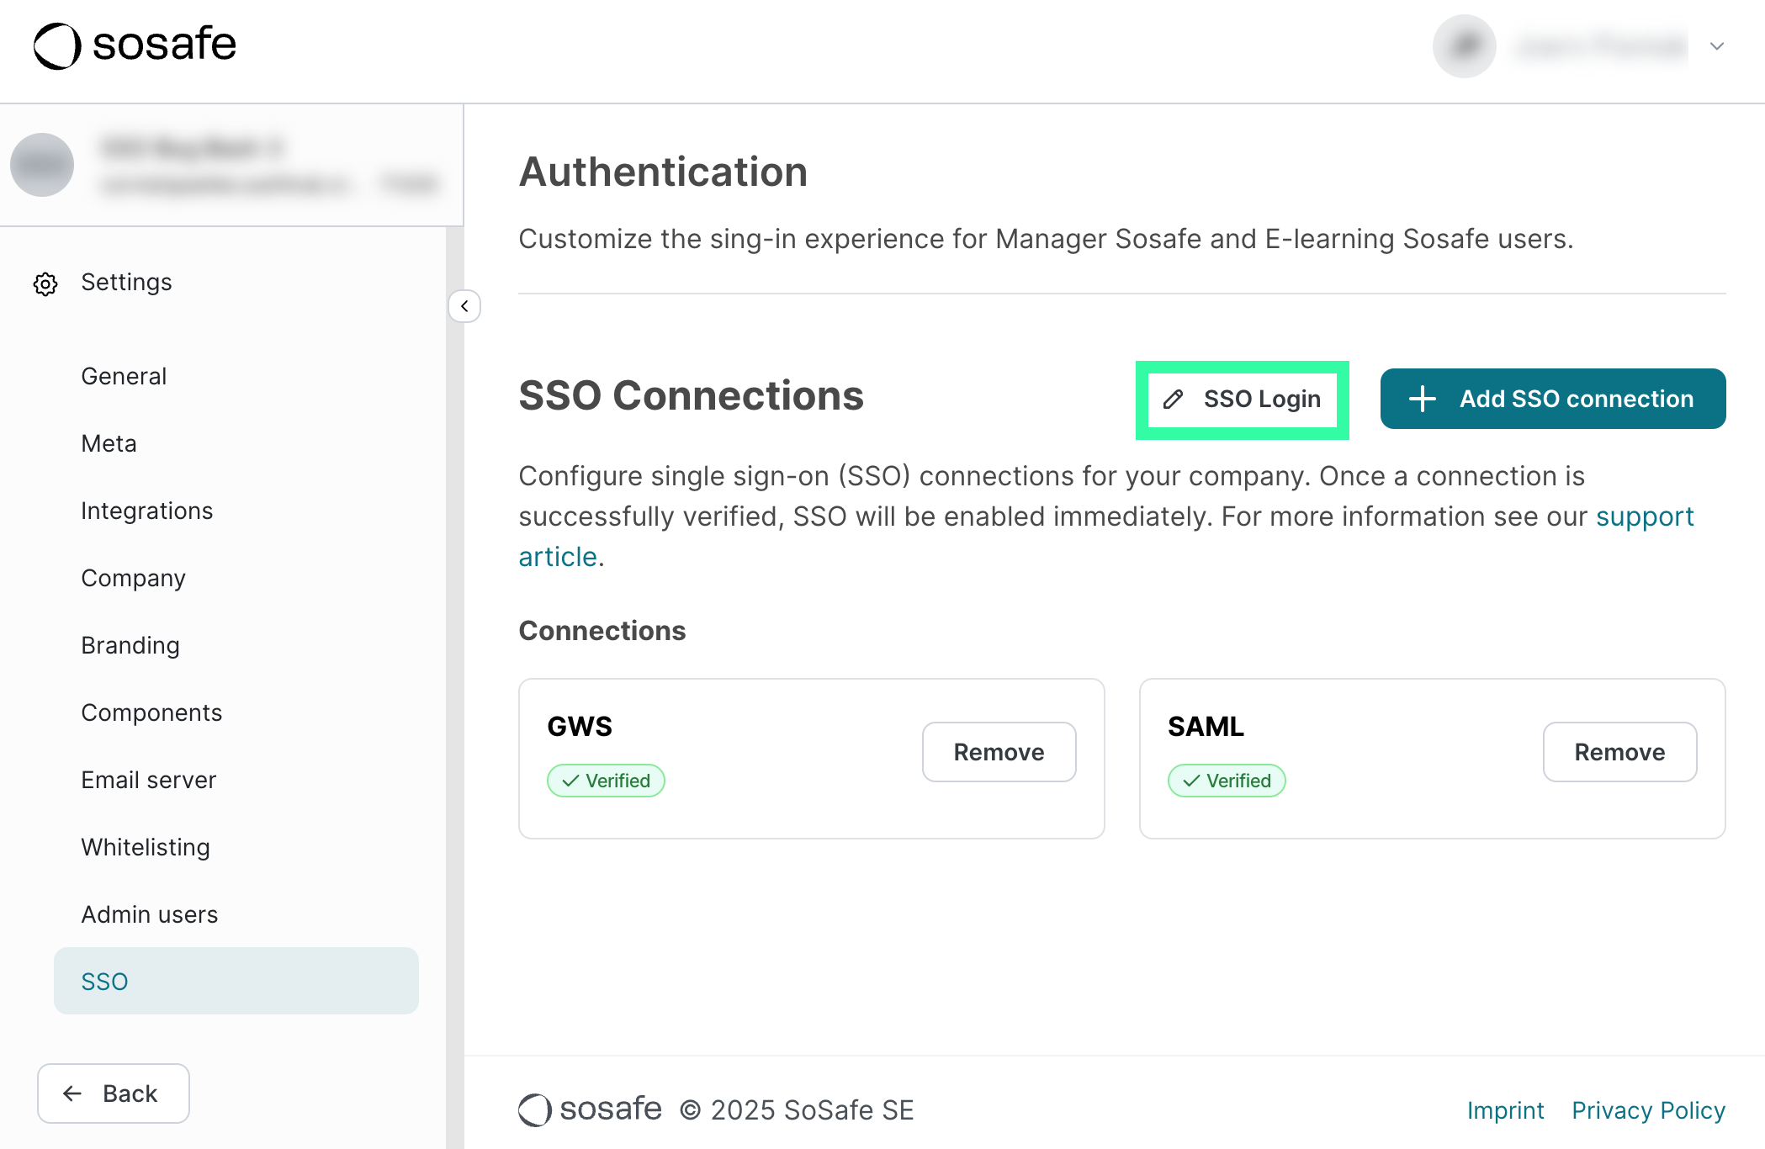Go to Branding settings
The image size is (1765, 1149).
pos(130,645)
